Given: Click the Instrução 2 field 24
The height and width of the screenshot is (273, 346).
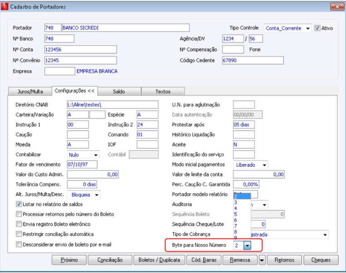Looking at the screenshot, I should pyautogui.click(x=147, y=125).
